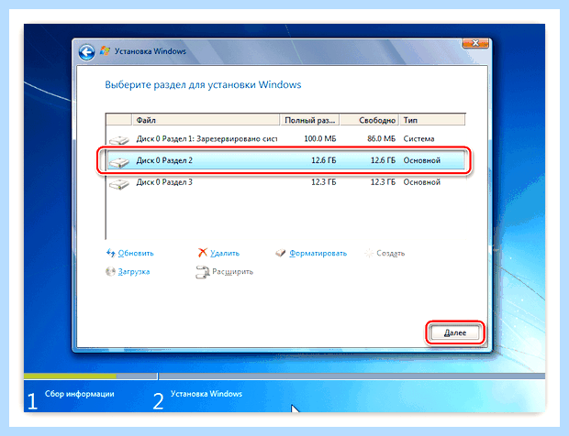Click the refresh arrows icon beside Обновить
This screenshot has width=569, height=436.
coord(111,253)
